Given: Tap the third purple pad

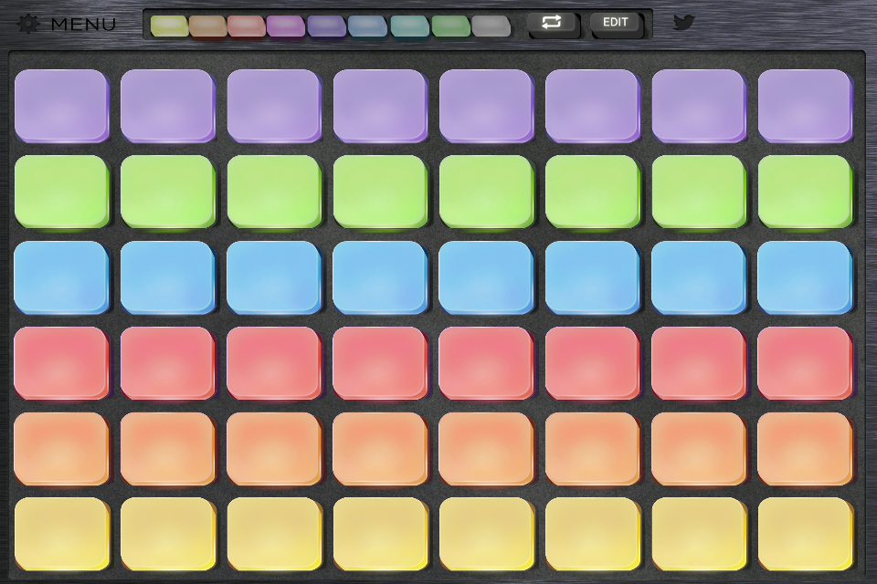Looking at the screenshot, I should pos(274,106).
